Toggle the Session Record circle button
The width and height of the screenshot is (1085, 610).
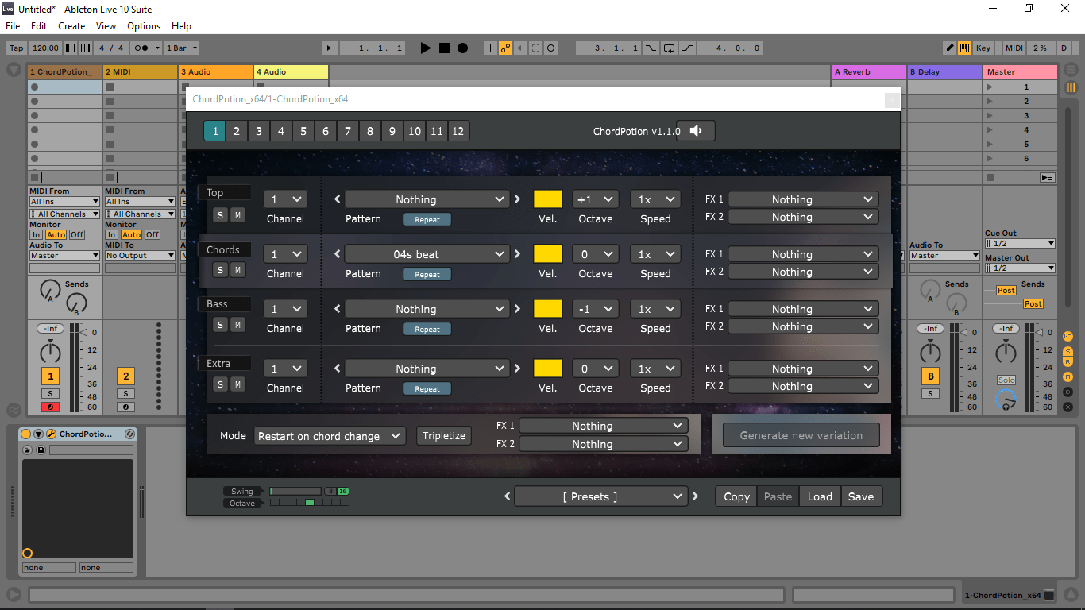(550, 48)
